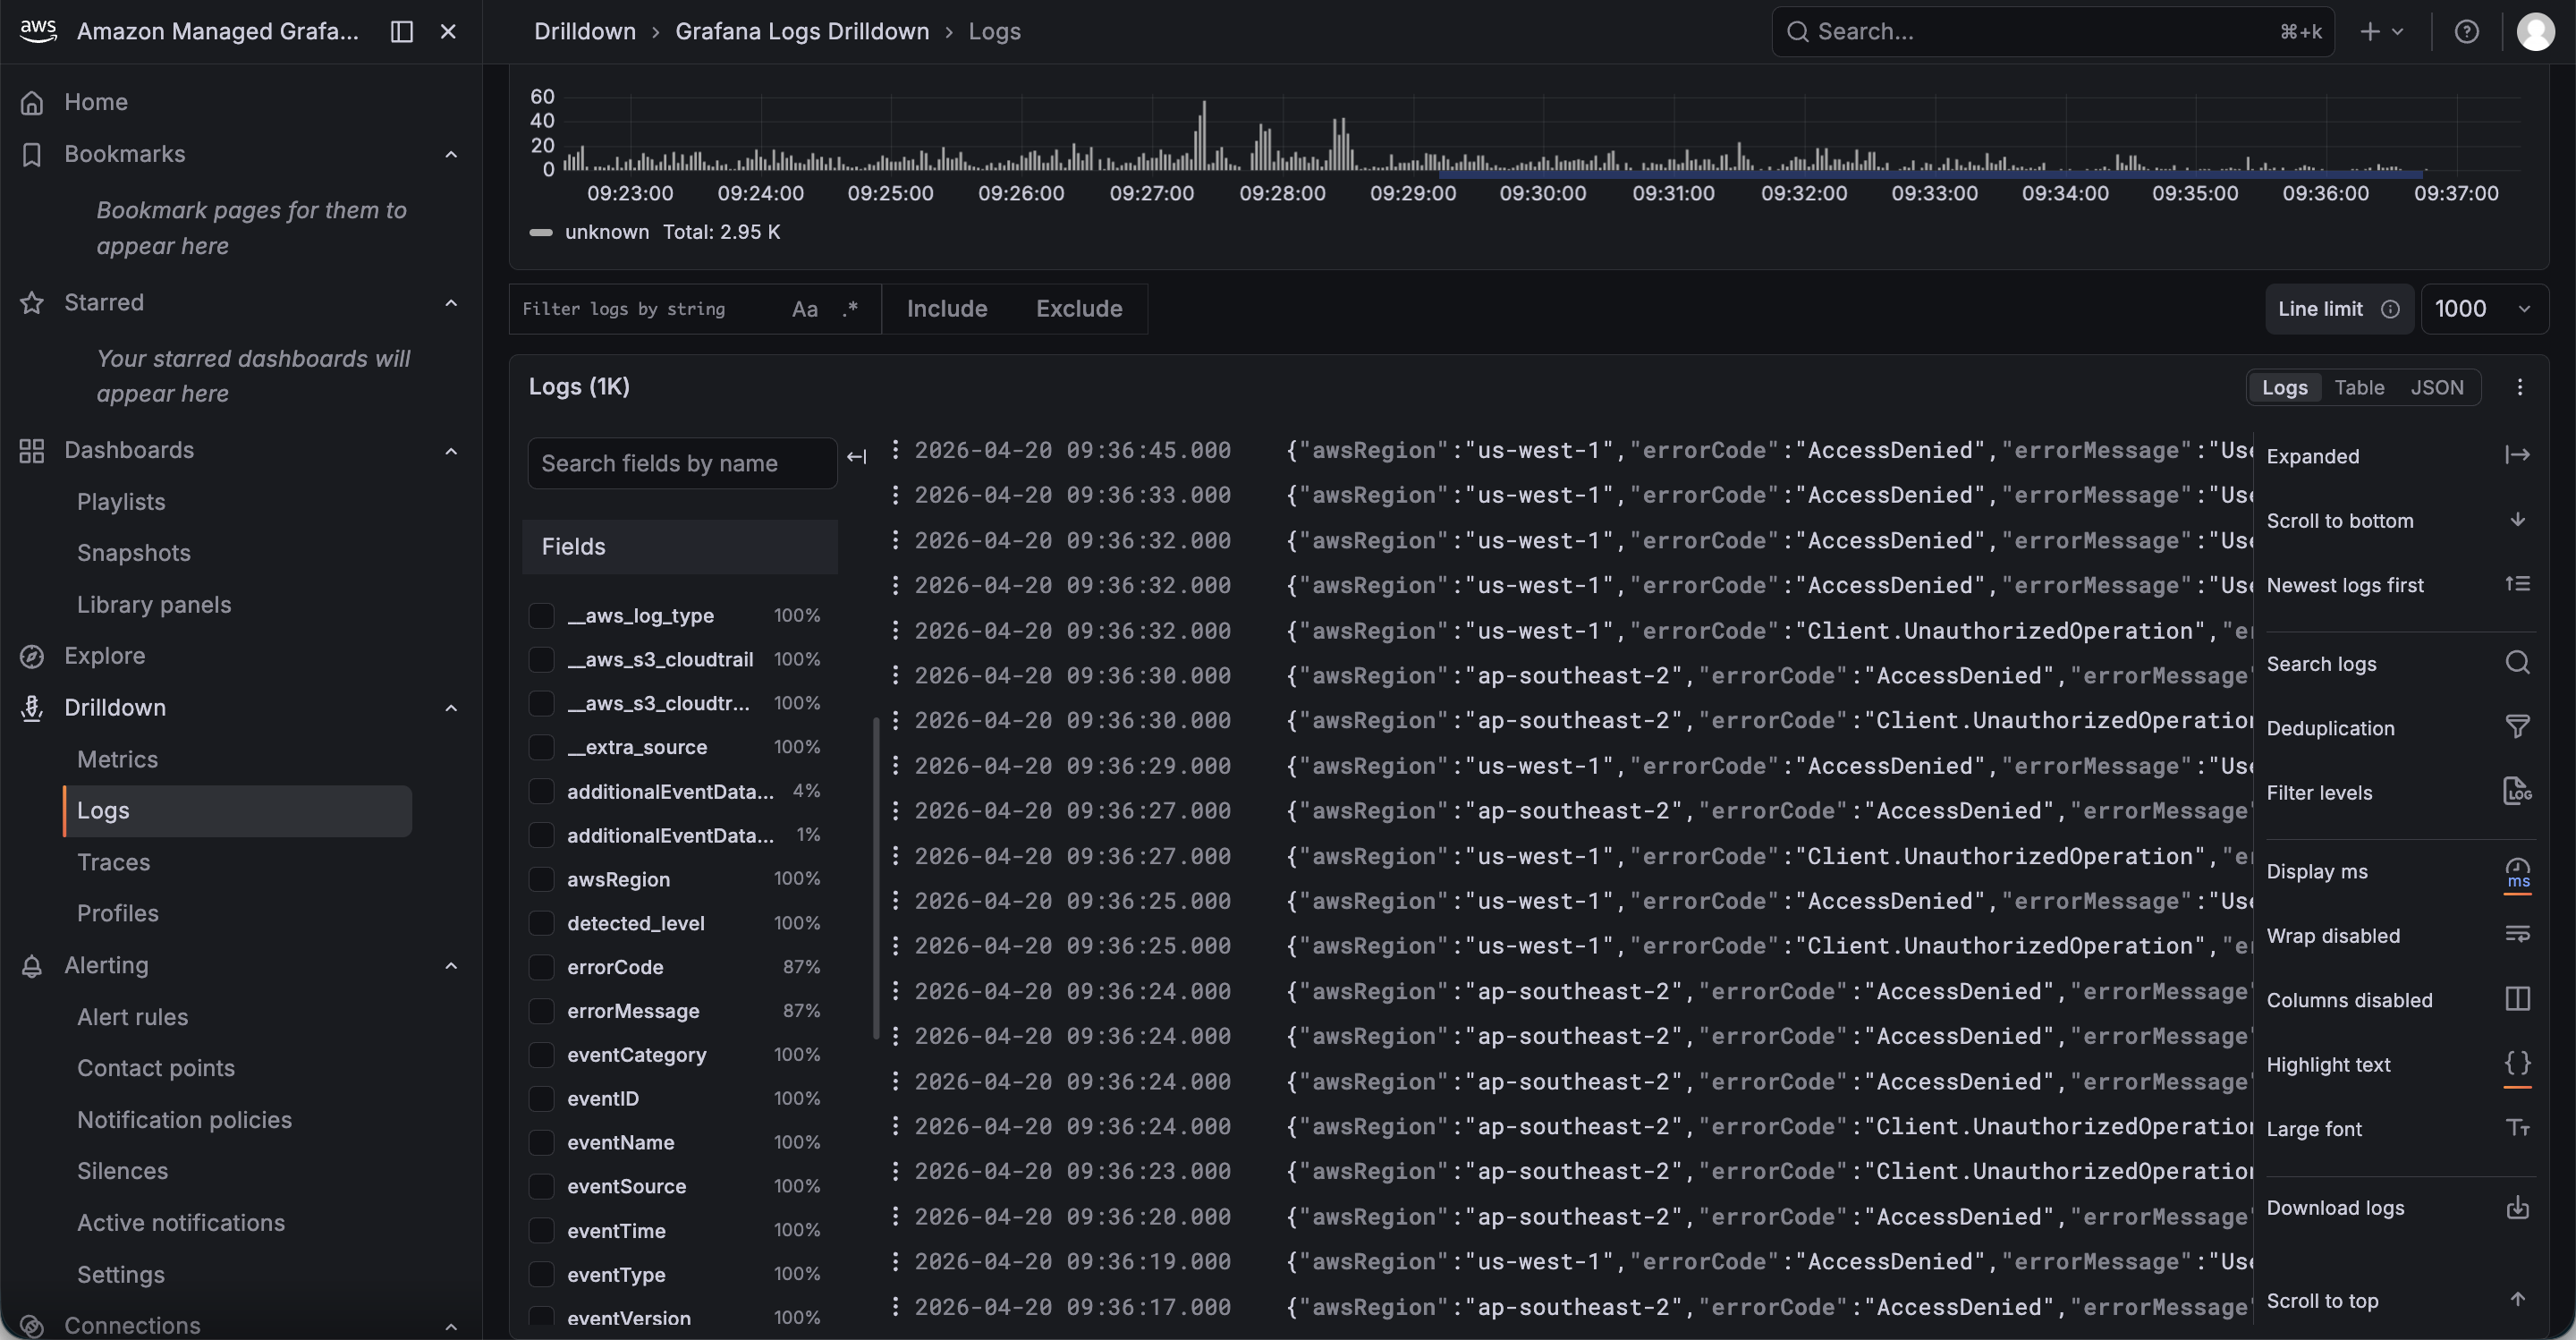The height and width of the screenshot is (1340, 2576).
Task: Open the Line limit 1000 dropdown
Action: click(x=2483, y=309)
